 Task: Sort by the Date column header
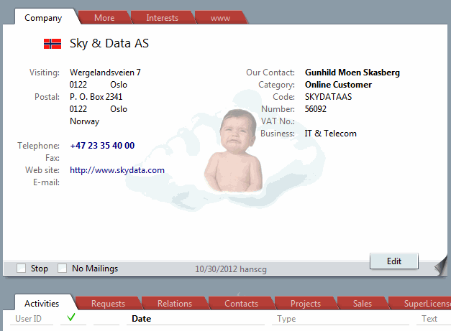pos(141,319)
